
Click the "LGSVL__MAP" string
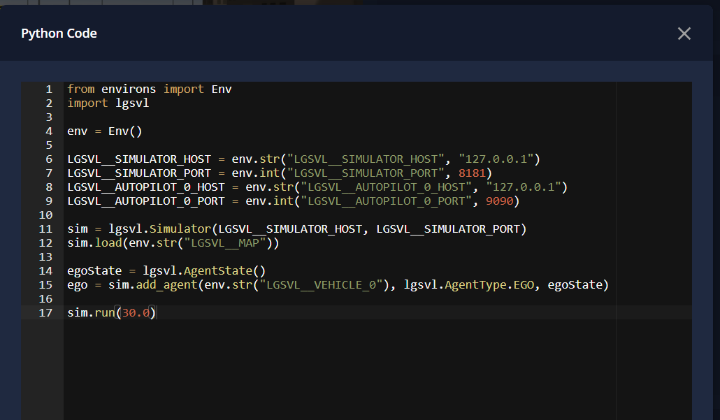click(x=225, y=242)
